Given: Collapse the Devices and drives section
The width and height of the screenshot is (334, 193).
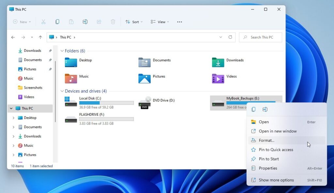Looking at the screenshot, I should tap(62, 91).
